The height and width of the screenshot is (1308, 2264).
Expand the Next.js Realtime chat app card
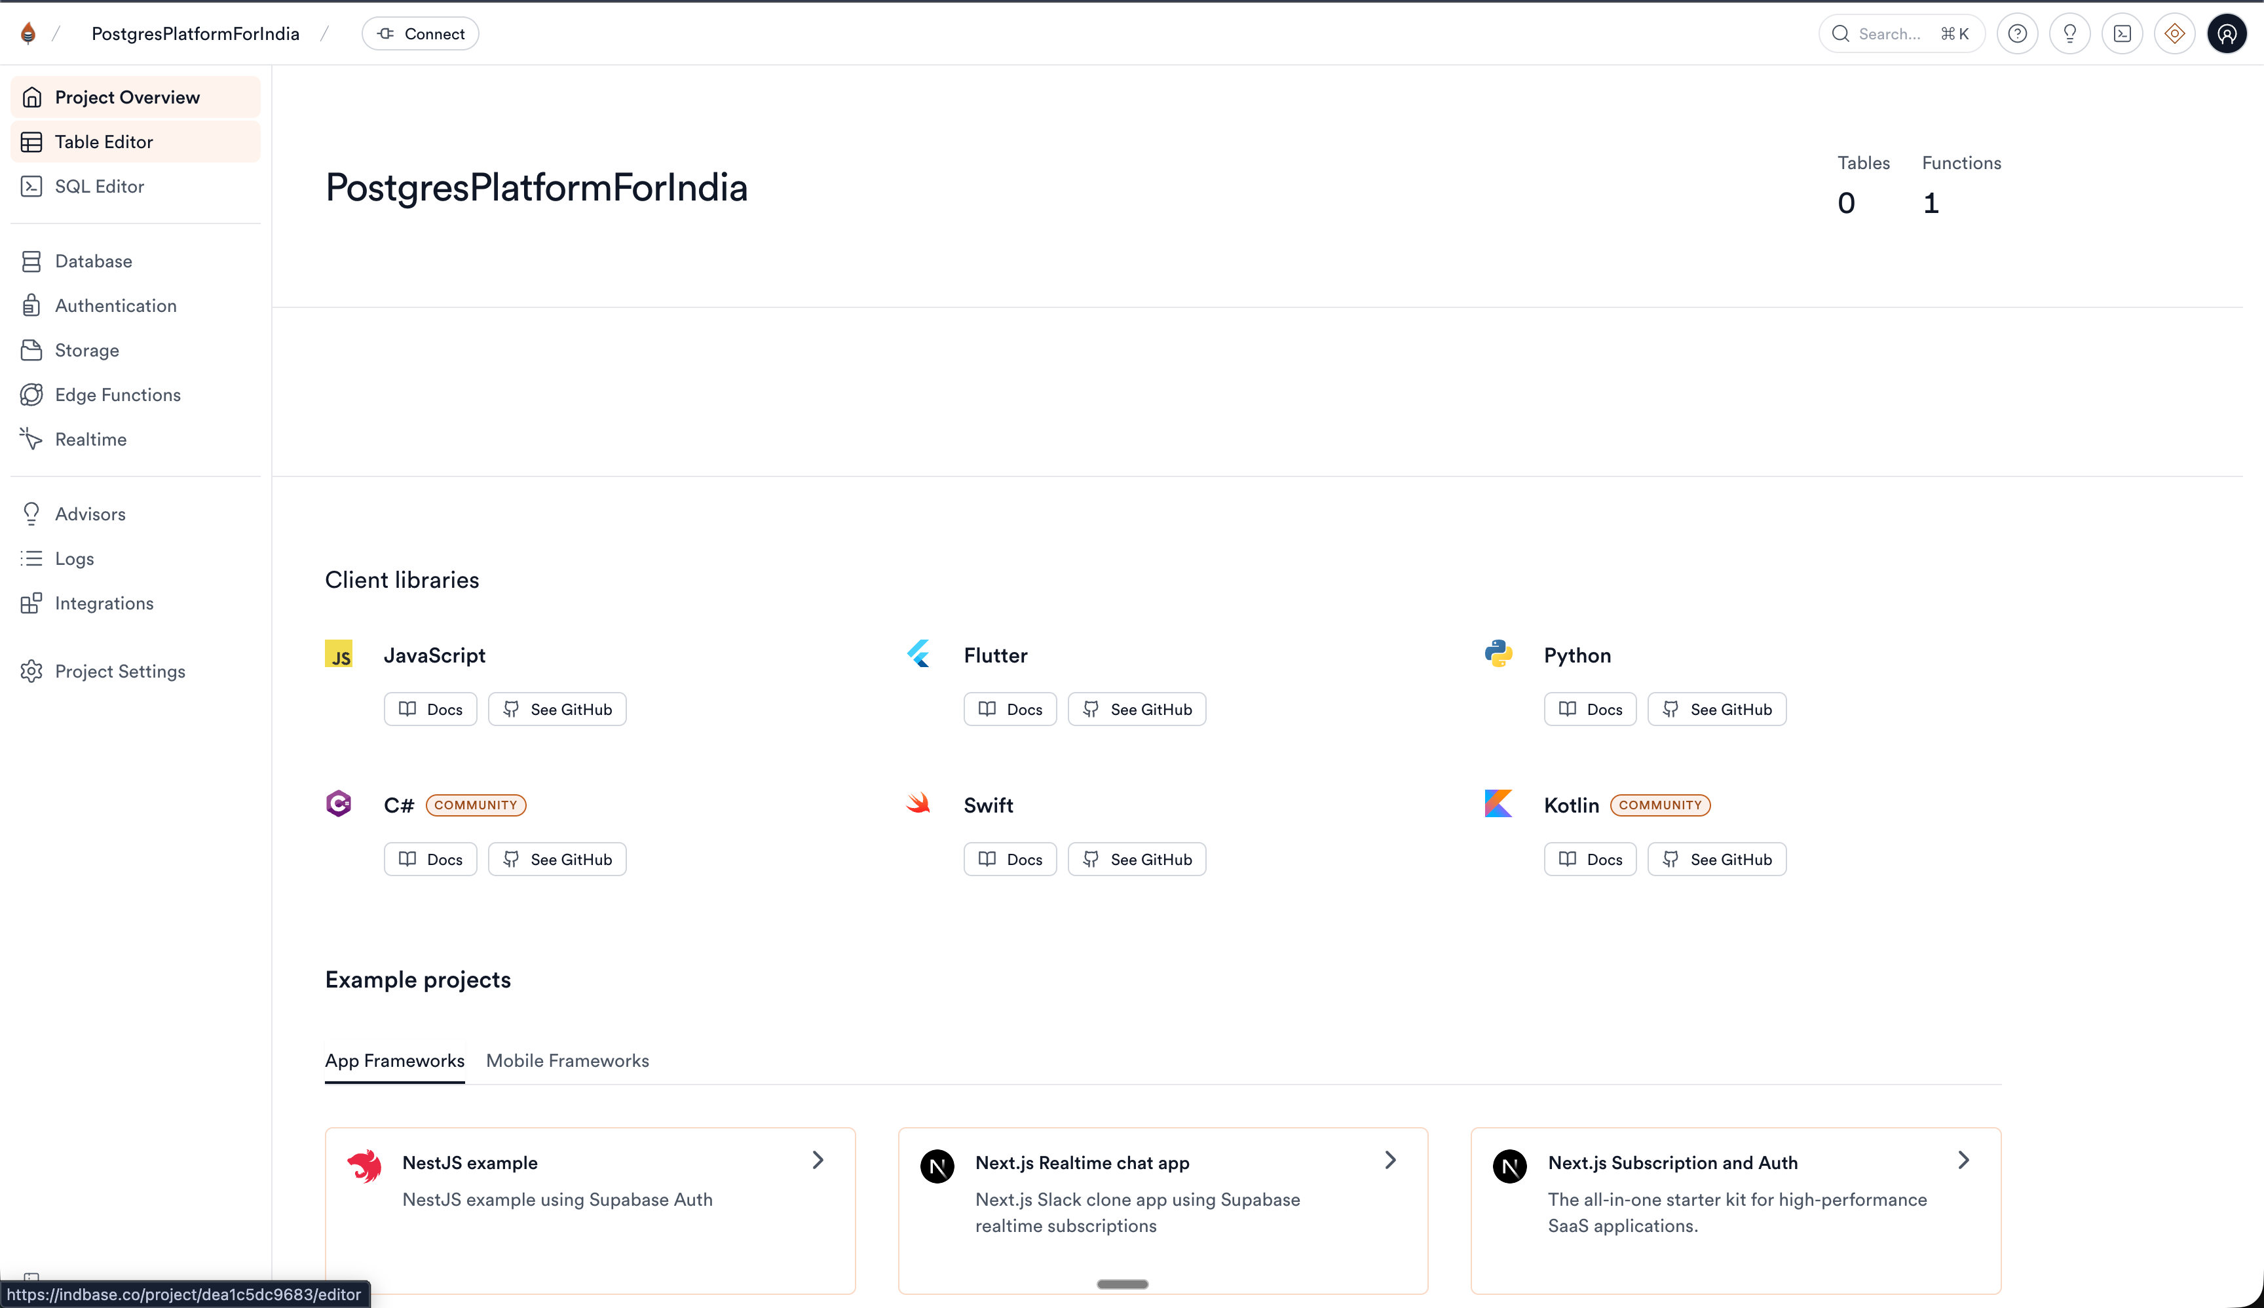(1389, 1160)
